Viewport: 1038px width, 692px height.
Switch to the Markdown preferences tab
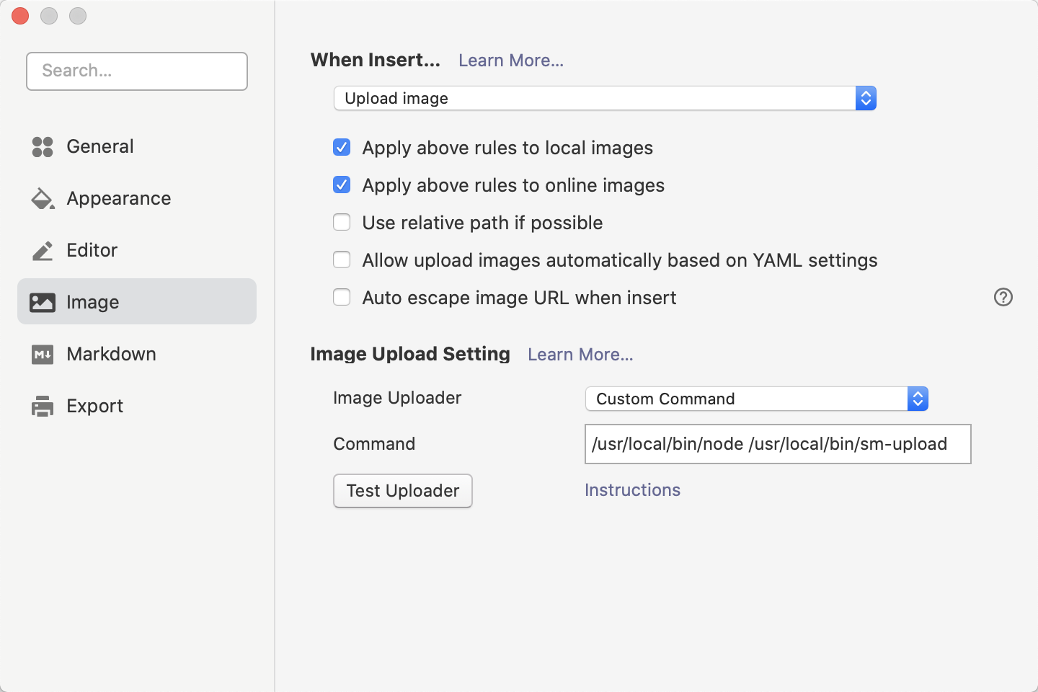point(111,355)
